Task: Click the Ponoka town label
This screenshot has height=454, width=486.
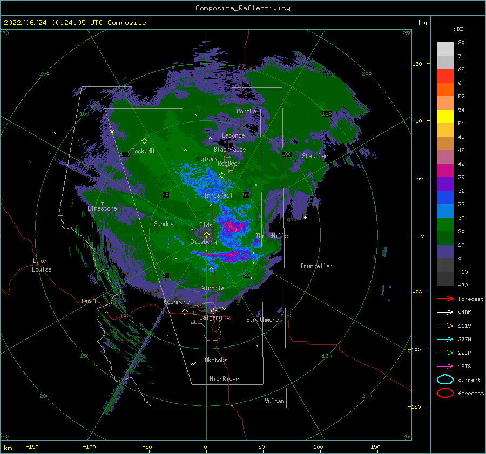Action: pyautogui.click(x=246, y=111)
